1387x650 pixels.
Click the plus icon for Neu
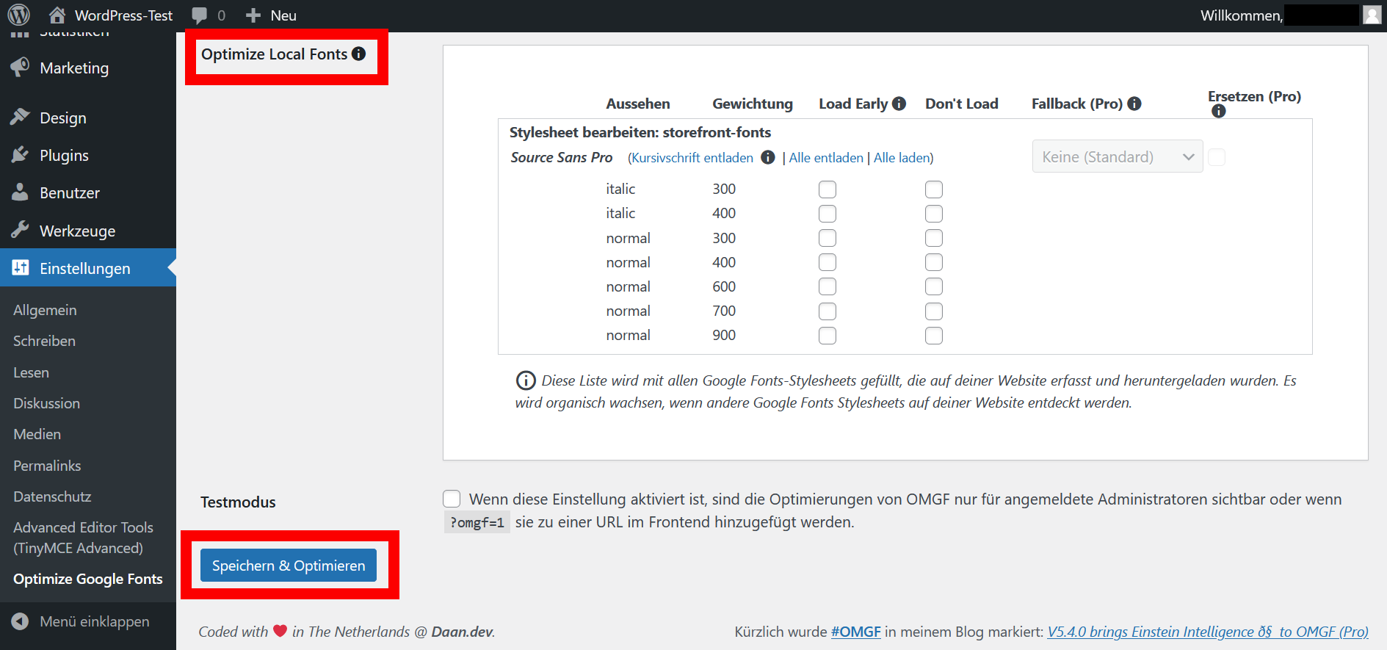tap(253, 15)
